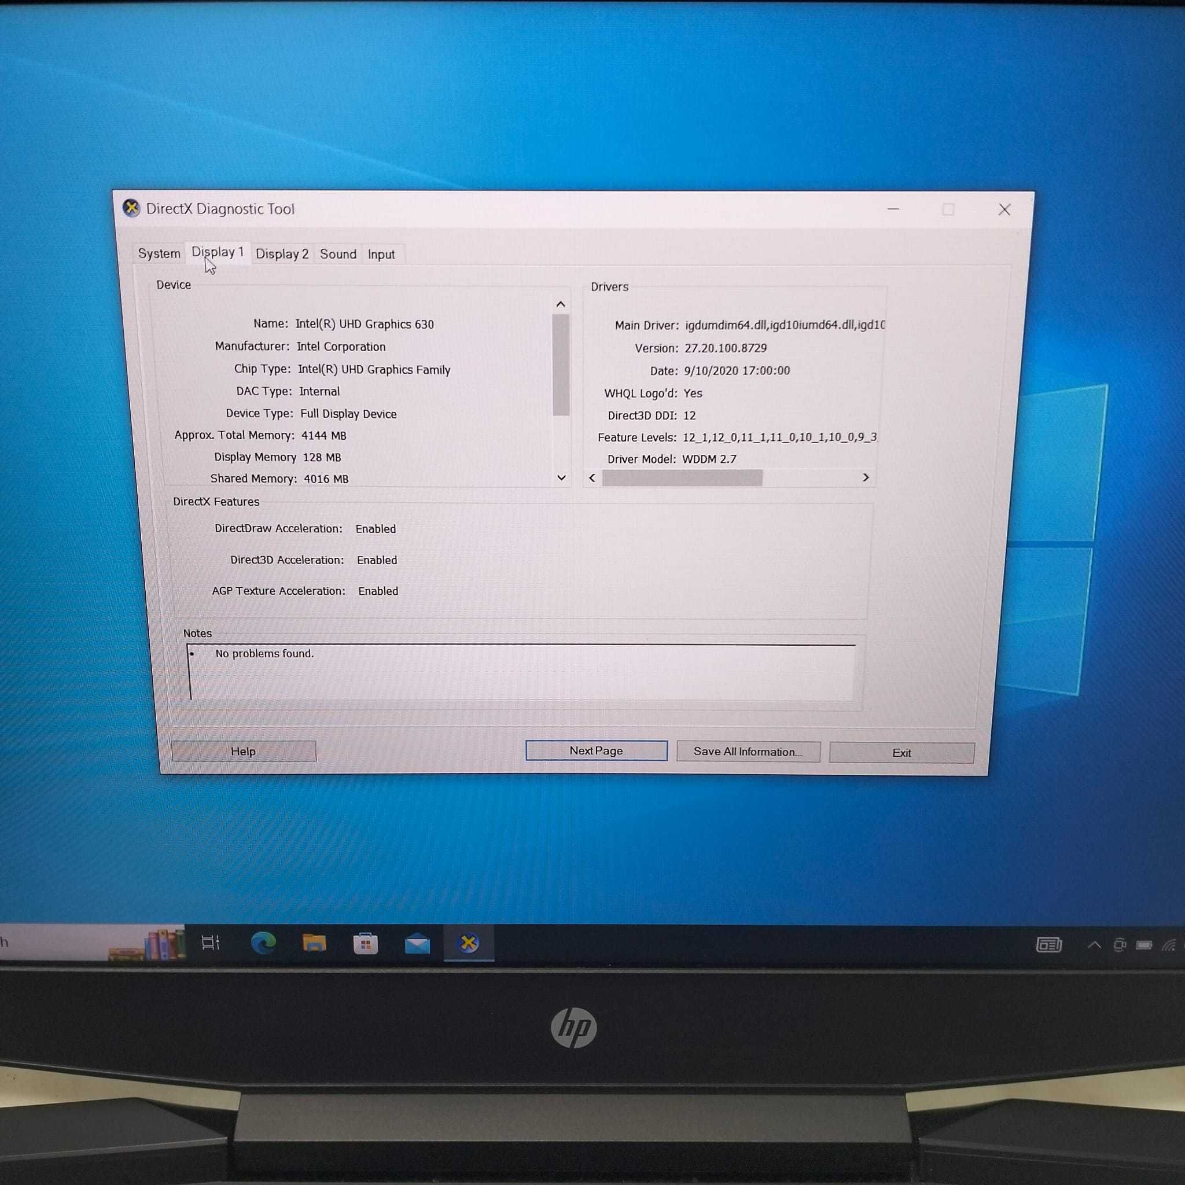
Task: Click the Direct3D DDI value '12'
Action: (x=689, y=415)
